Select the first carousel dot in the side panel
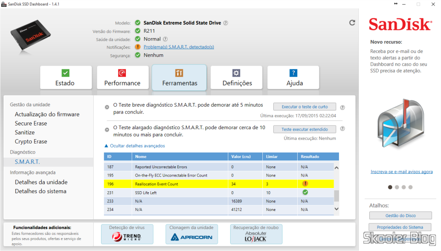The width and height of the screenshot is (441, 251). coord(390,187)
